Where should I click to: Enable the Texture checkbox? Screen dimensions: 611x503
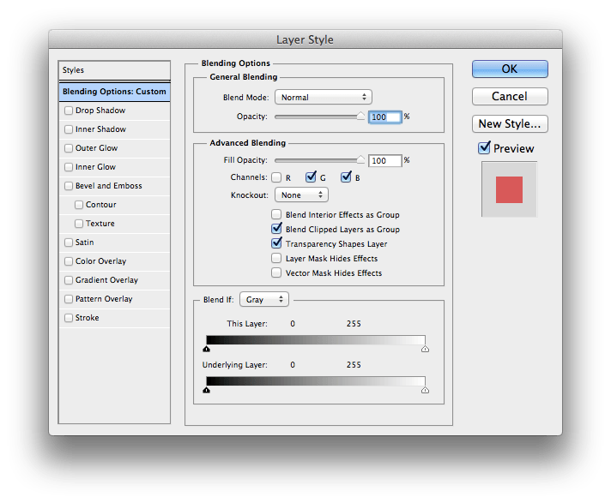coord(79,224)
